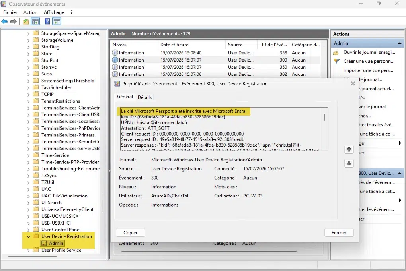Sort by ID de l'événement column header
406x271 pixels.
coord(274,45)
